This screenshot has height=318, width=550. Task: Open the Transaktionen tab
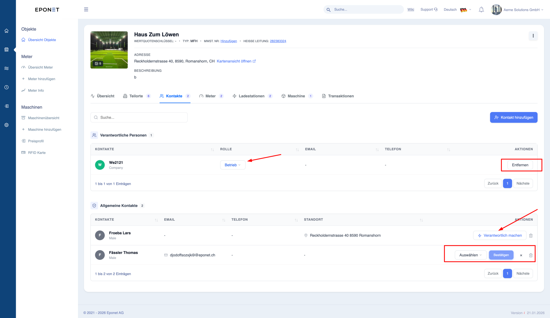[338, 96]
